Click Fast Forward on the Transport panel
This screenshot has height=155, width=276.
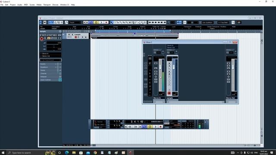point(135,127)
